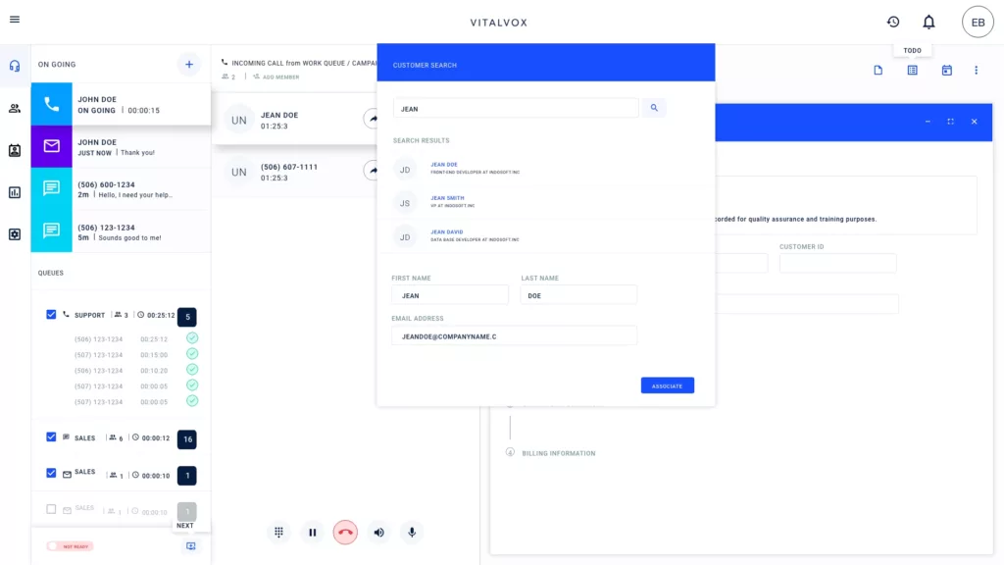Viewport: 1004px width, 565px height.
Task: View call history
Action: point(891,22)
